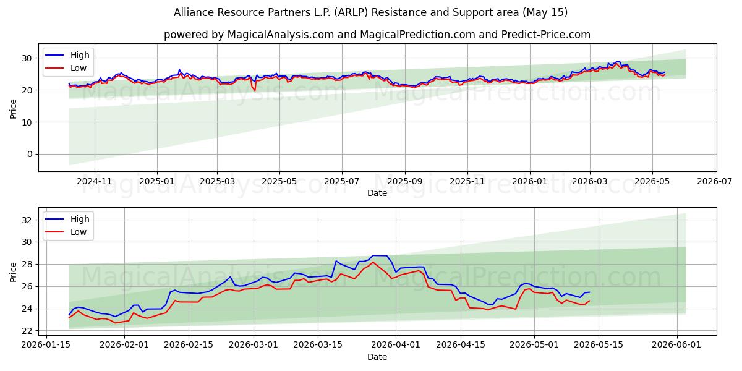
Task: Click the price tick label 26
Action: click(28, 286)
